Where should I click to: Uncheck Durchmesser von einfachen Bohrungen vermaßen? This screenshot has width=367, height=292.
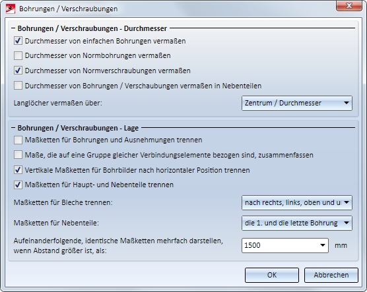pyautogui.click(x=18, y=41)
